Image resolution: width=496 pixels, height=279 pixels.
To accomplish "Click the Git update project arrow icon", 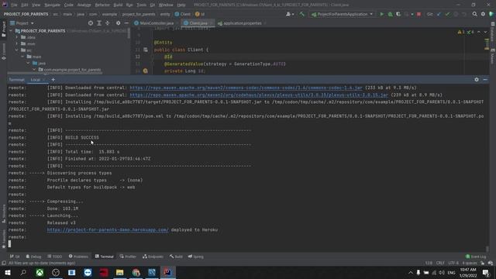I will [439, 14].
